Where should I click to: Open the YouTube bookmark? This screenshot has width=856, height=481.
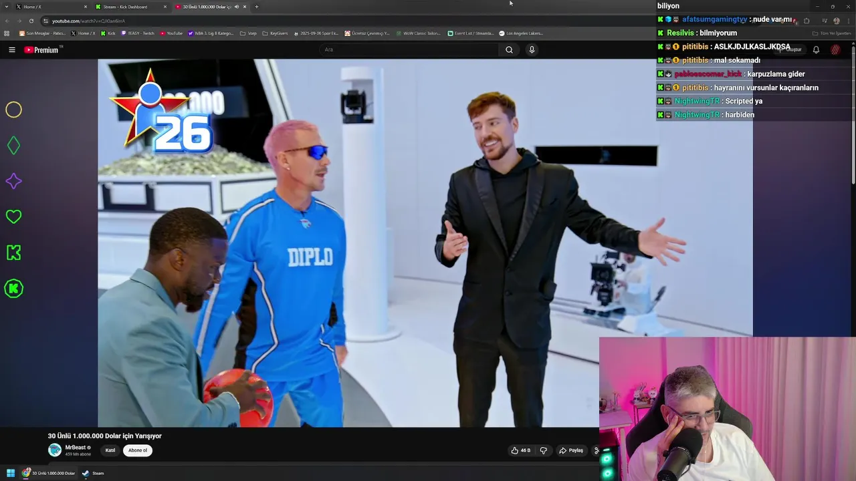click(171, 33)
